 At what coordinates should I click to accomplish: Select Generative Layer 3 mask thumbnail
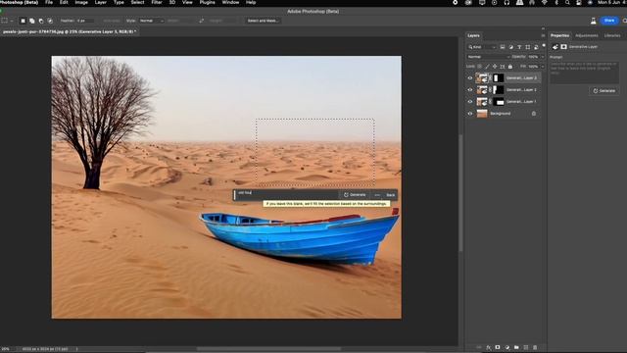click(499, 78)
